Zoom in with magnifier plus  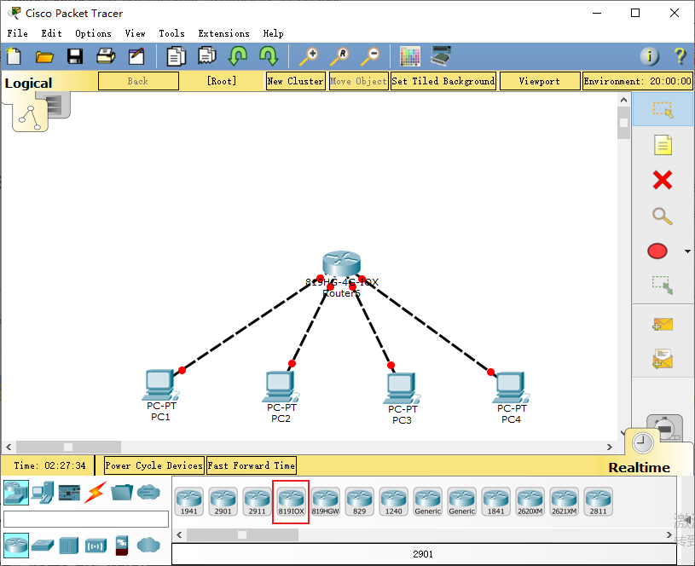pos(309,57)
